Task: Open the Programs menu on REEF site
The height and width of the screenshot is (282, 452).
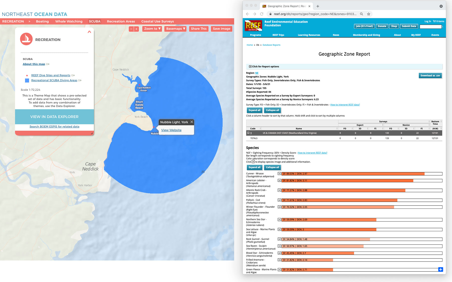Action: coord(255,35)
